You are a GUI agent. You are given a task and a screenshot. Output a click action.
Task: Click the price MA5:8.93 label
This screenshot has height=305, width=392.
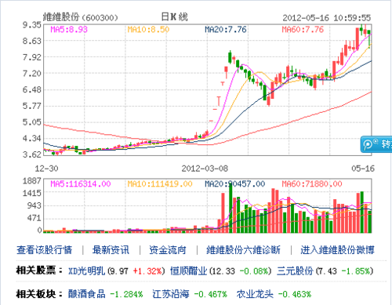[69, 29]
